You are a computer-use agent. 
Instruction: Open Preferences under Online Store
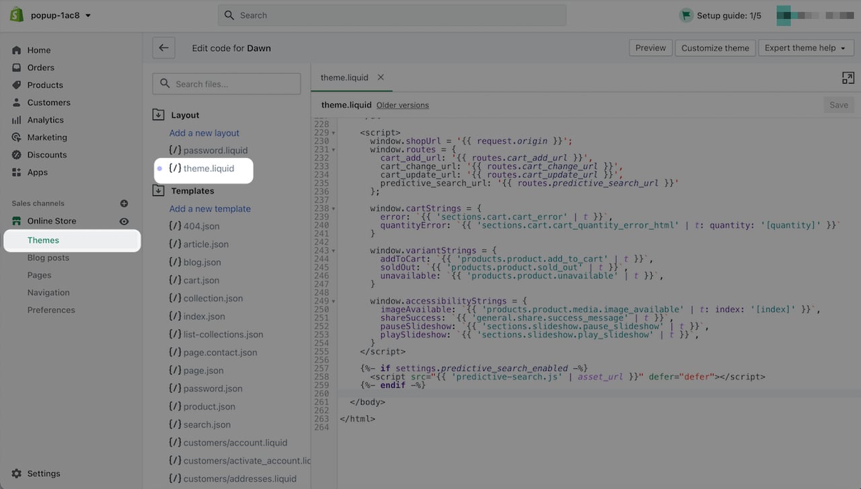coord(51,310)
